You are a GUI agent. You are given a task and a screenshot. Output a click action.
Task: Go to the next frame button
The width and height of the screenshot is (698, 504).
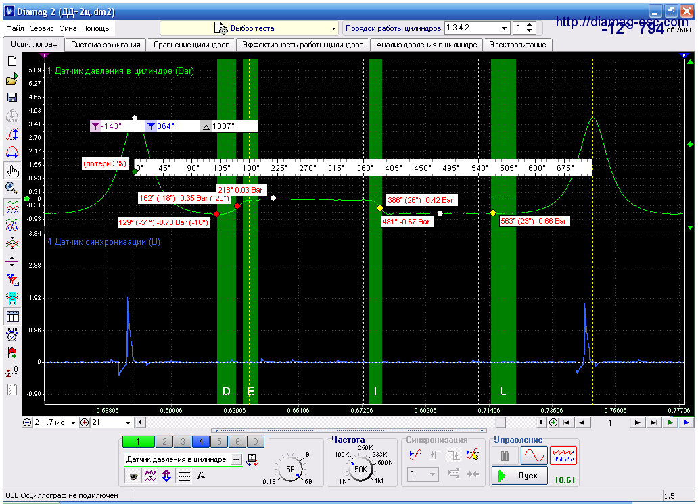tap(637, 422)
